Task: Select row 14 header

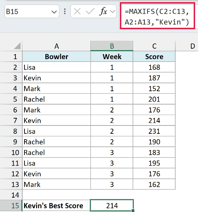Action: (x=11, y=195)
